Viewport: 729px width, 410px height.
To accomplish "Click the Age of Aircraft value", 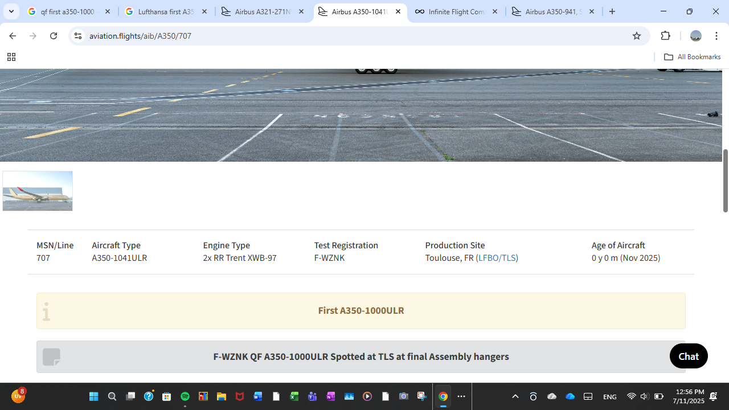I will (626, 258).
